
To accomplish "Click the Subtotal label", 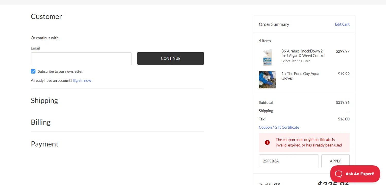I will click(x=266, y=102).
